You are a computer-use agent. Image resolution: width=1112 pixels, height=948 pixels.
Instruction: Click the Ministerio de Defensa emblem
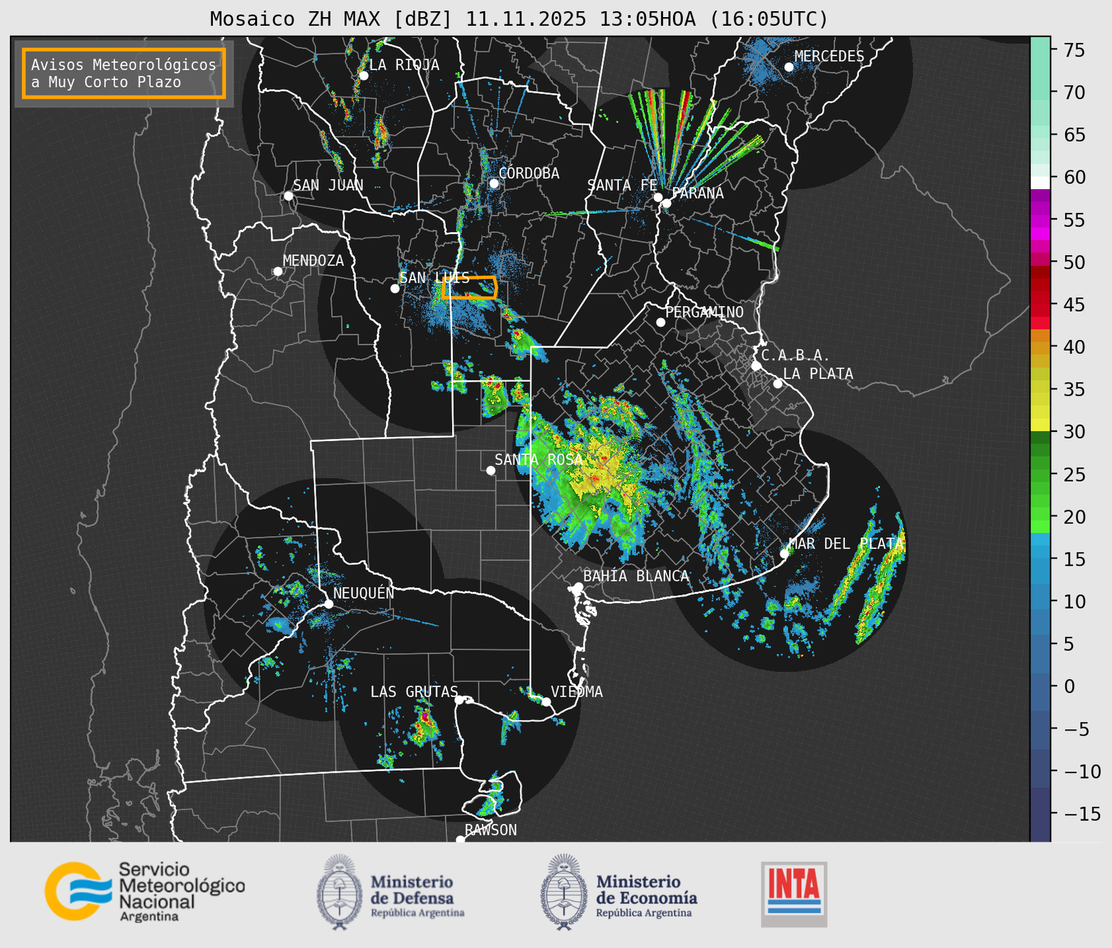coord(339,892)
